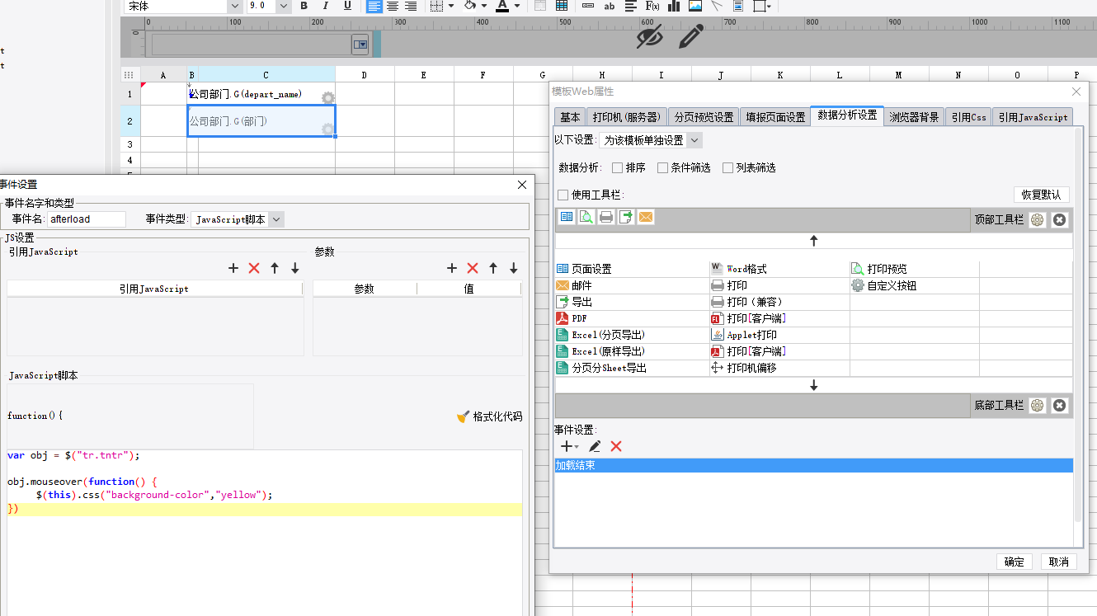Edit the selected event with the pencil

coord(595,446)
